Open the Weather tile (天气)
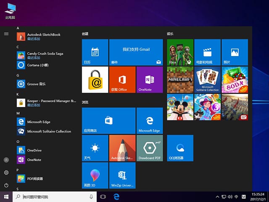The height and width of the screenshot is (202, 269). (x=95, y=148)
